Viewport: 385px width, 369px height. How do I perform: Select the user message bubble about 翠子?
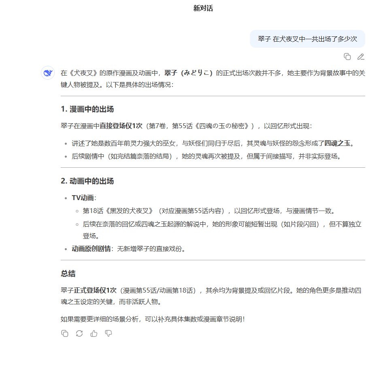[307, 39]
